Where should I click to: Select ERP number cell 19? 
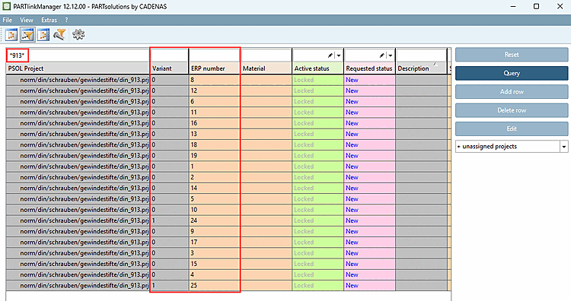(215, 156)
